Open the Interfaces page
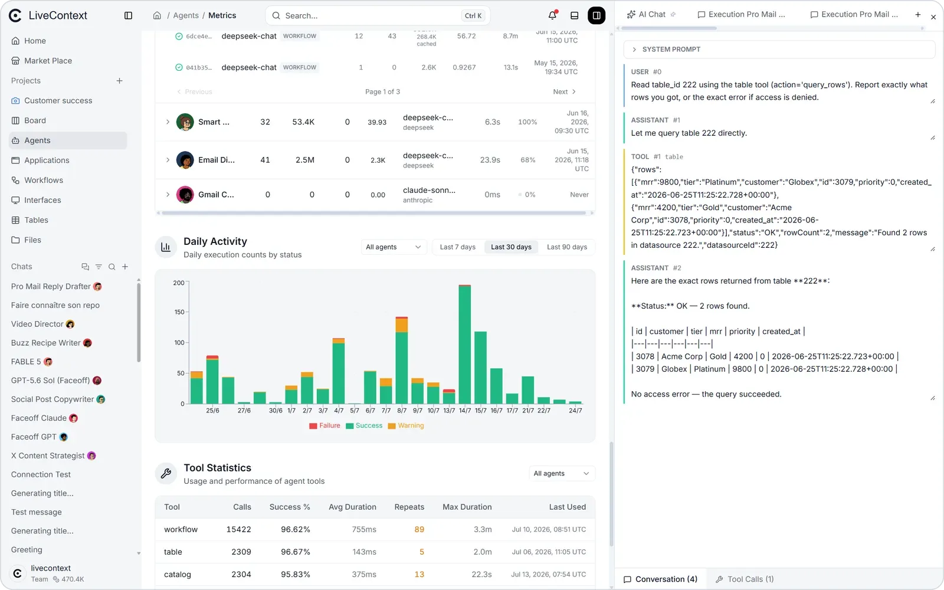Screen dimensions: 944x590 coord(68,200)
